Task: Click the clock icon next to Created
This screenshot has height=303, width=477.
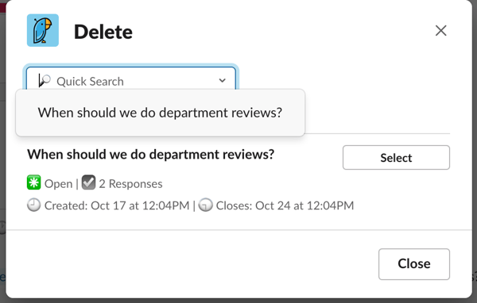Action: (33, 205)
